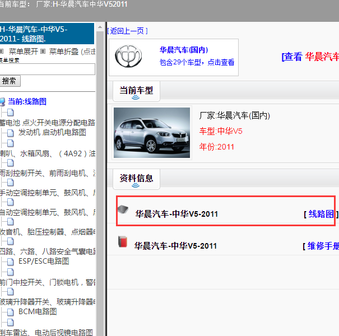Open 喇叭、水箱风扇 (4A92) tree item
Viewport: 339px width, 336px height.
click(47, 153)
